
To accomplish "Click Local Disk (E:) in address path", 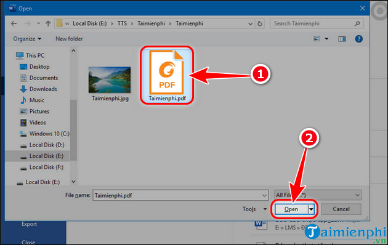I will pyautogui.click(x=89, y=23).
